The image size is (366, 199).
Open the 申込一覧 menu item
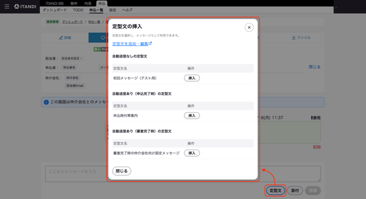(96, 10)
